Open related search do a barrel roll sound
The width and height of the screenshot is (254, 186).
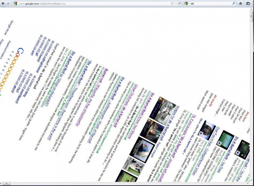tap(43, 51)
